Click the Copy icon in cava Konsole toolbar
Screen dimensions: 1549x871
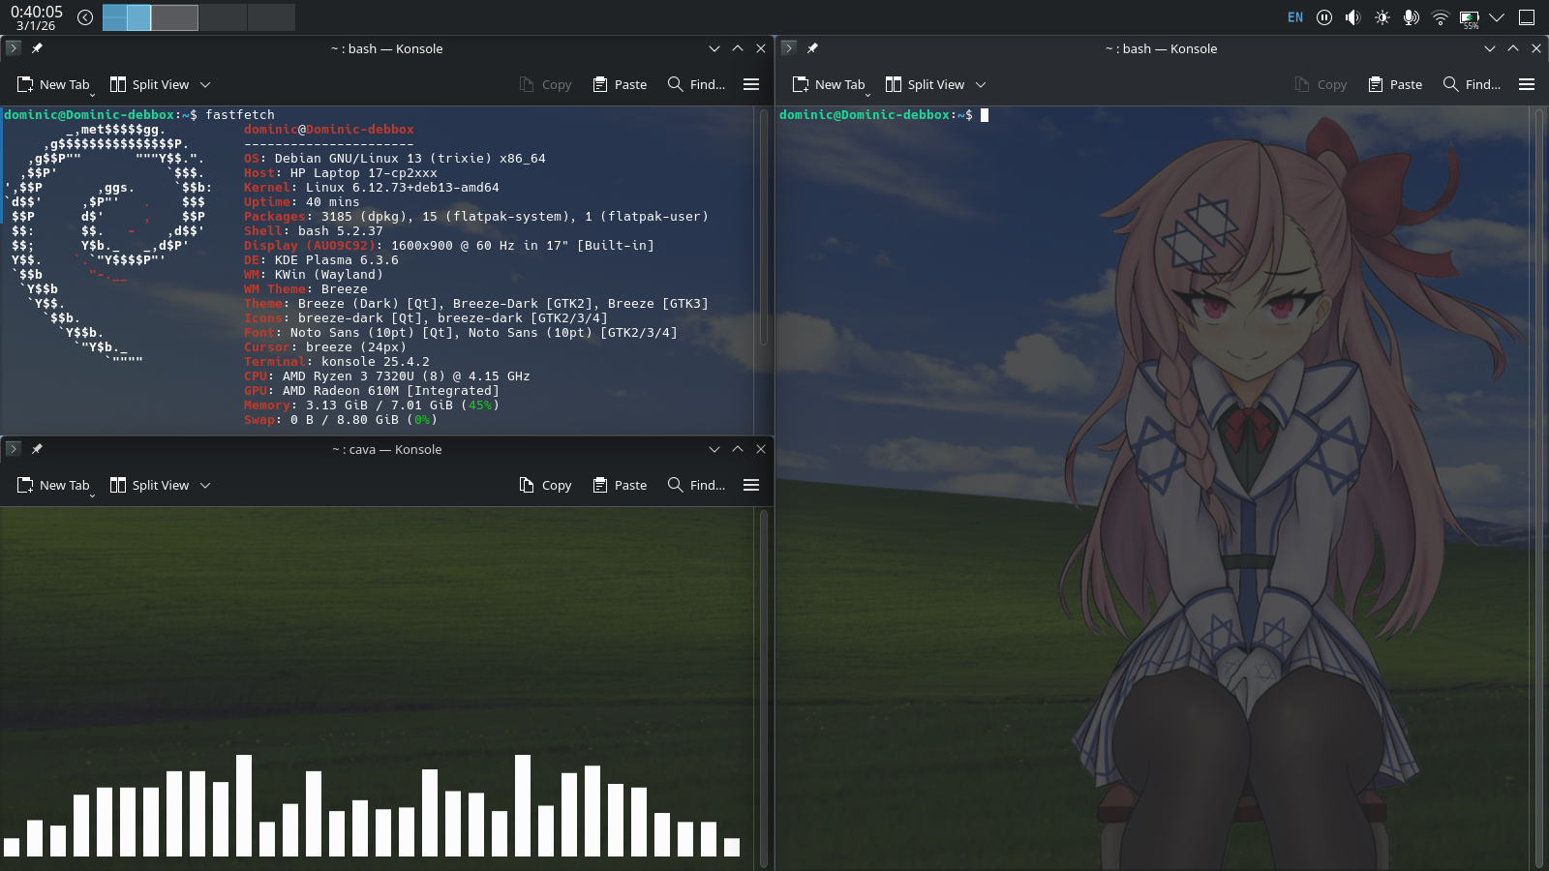pyautogui.click(x=527, y=485)
